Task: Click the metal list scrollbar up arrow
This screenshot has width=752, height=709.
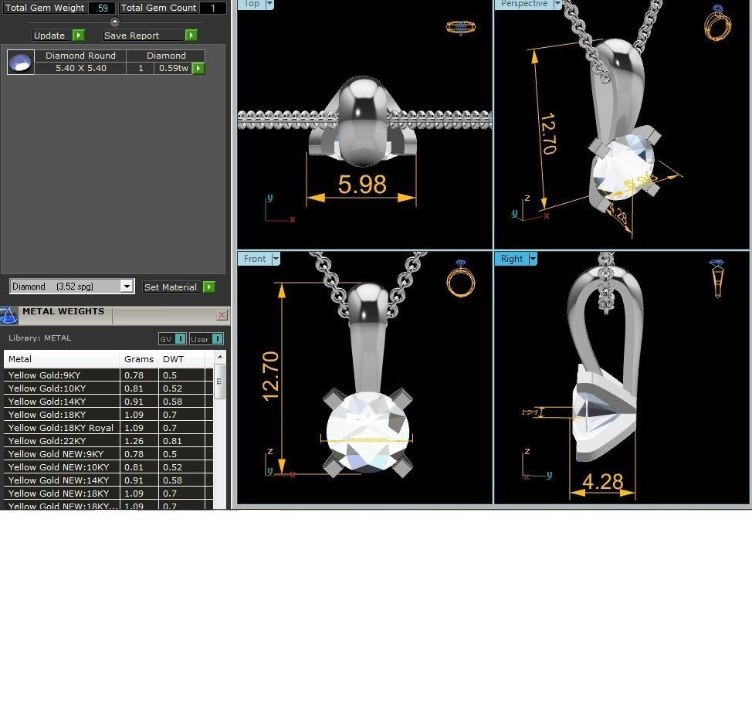Action: (x=219, y=357)
